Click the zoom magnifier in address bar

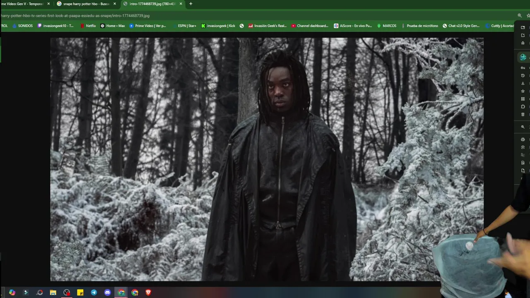[520, 16]
